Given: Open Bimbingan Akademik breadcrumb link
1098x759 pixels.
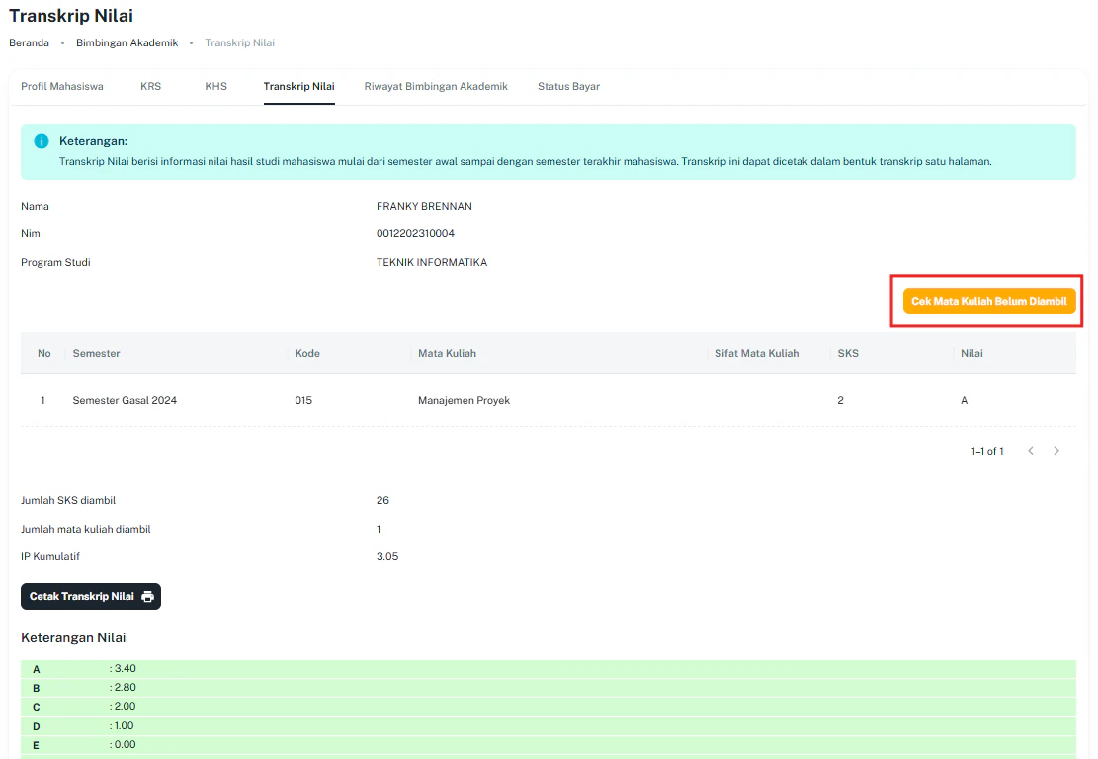Looking at the screenshot, I should pyautogui.click(x=127, y=42).
